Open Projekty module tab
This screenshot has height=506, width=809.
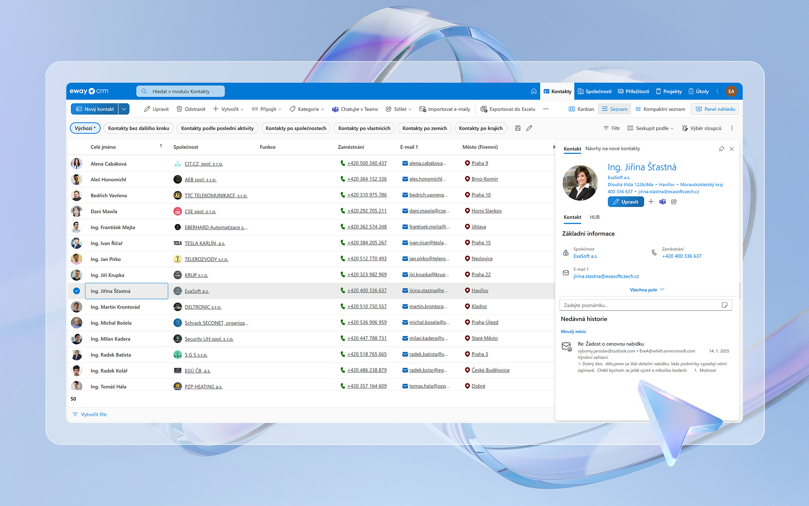pyautogui.click(x=669, y=91)
